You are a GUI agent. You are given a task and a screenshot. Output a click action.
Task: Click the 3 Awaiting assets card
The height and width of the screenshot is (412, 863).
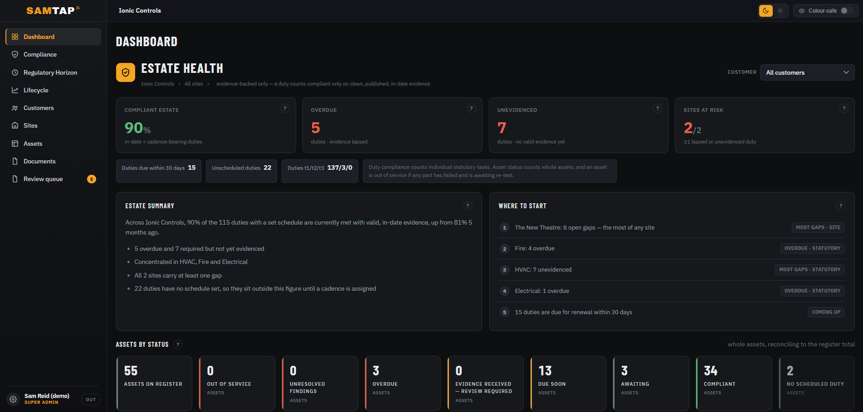[x=651, y=383]
